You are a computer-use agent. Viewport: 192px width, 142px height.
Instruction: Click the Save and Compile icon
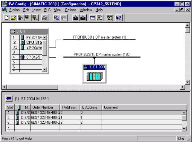point(35,18)
